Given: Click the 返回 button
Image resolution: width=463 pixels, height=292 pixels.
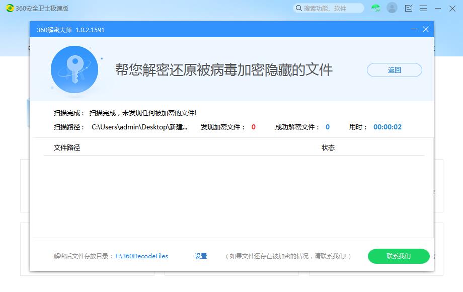Looking at the screenshot, I should (394, 70).
